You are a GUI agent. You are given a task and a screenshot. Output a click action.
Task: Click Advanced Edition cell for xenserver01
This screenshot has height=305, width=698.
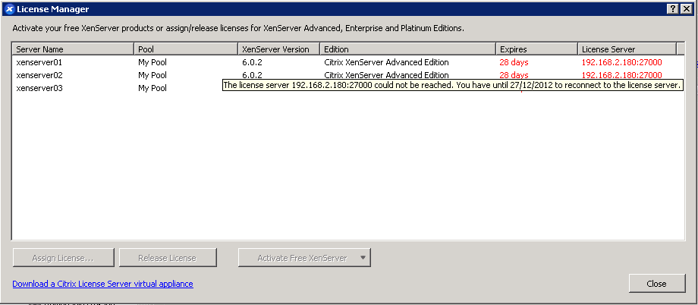point(386,62)
